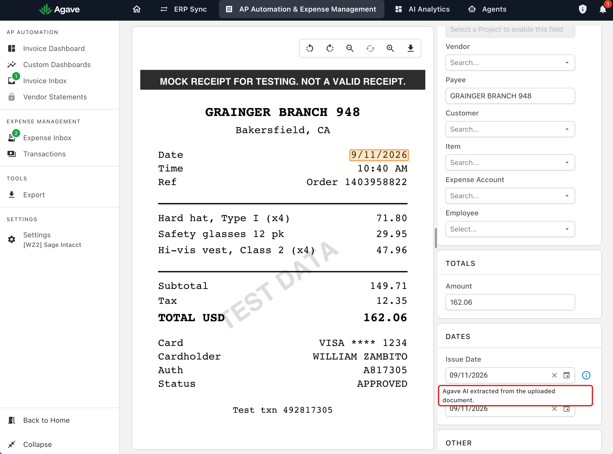Click the Issue Date info icon

(x=586, y=375)
